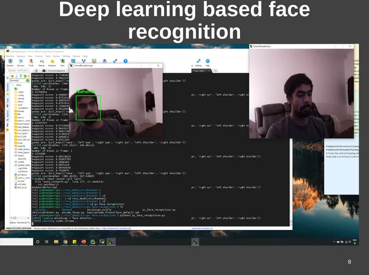Screen dimensions: 369x275
Task: Click the mobaxterm.mobatek.net link
Action: tap(116, 228)
